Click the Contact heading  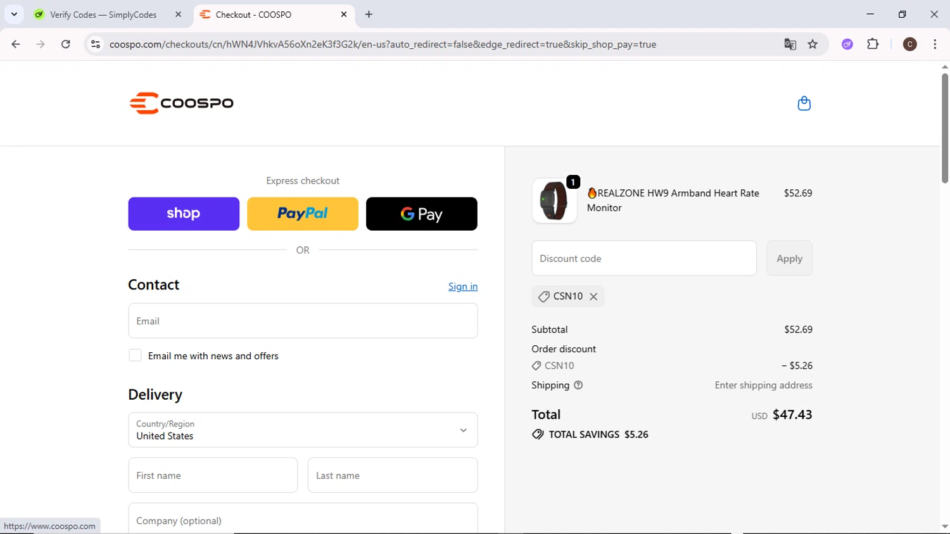(154, 285)
